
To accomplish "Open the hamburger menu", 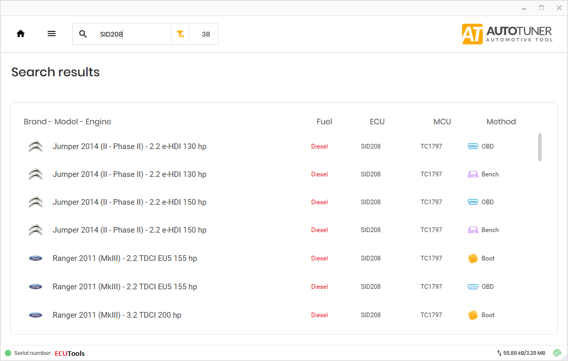I will tap(52, 34).
